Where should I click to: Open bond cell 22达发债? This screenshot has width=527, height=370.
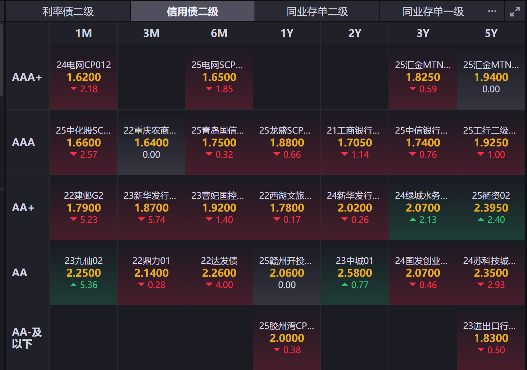[219, 273]
